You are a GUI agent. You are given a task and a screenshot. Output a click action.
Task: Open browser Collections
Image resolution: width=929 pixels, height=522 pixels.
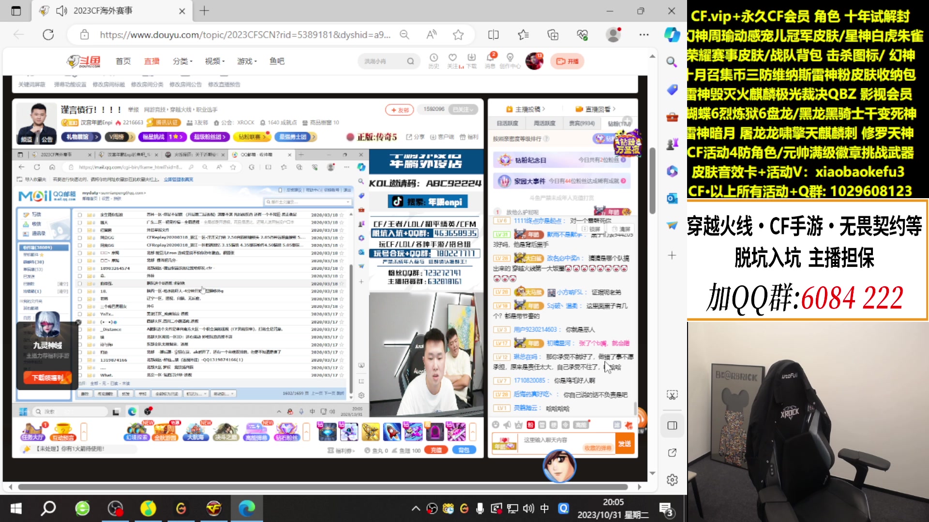pyautogui.click(x=553, y=35)
